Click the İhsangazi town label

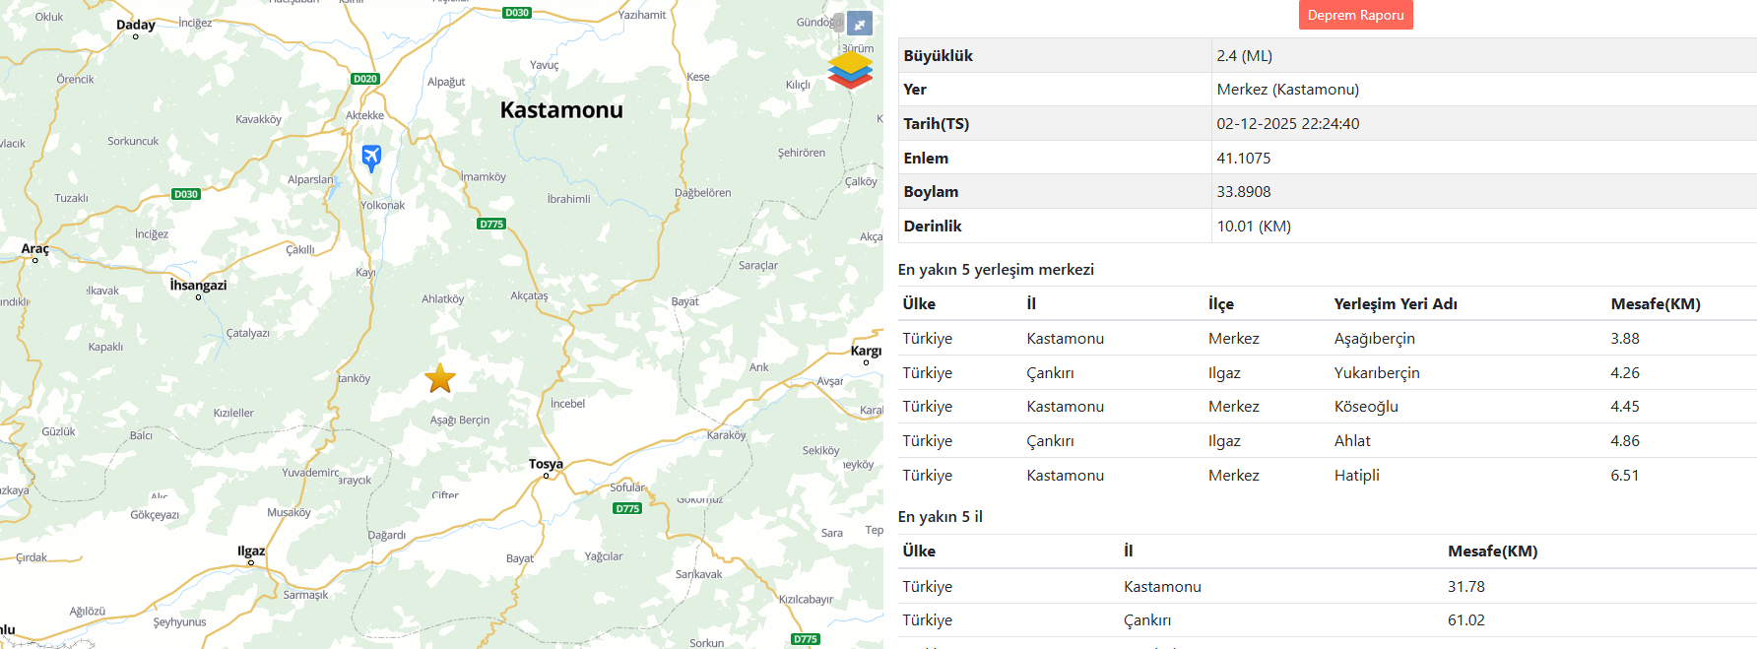pyautogui.click(x=198, y=285)
